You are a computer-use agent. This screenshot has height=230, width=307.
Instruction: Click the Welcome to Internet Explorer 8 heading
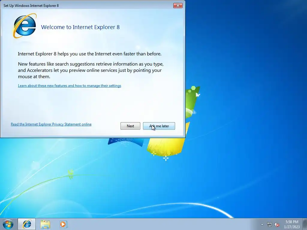coord(80,27)
